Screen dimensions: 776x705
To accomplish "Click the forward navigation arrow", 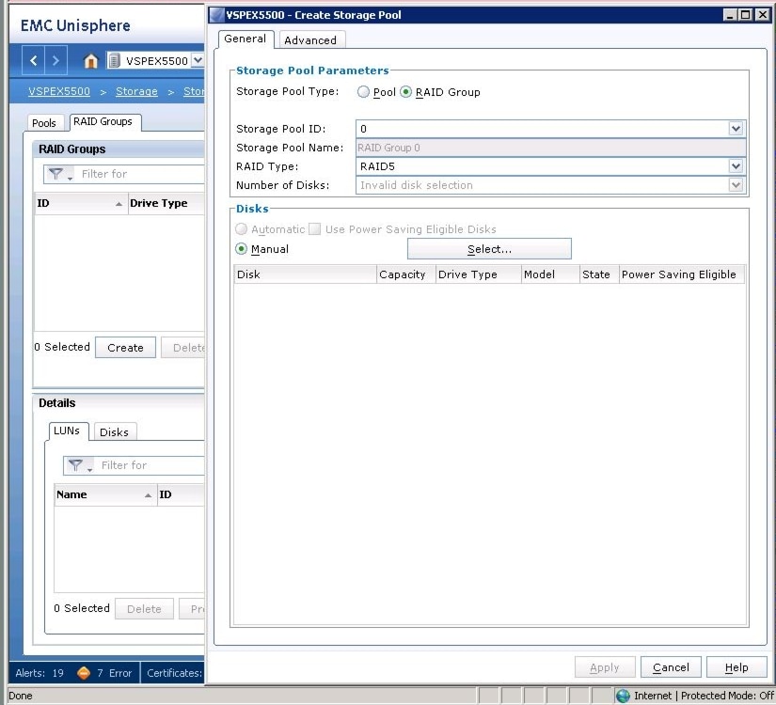I will [55, 62].
